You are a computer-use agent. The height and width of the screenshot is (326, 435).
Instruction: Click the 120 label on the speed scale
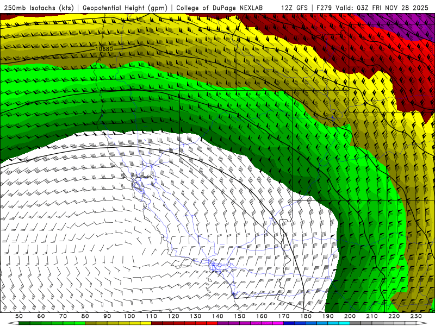(x=173, y=316)
